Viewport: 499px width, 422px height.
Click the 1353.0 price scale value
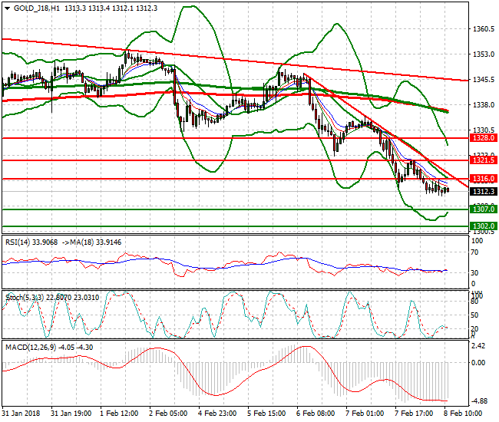point(484,54)
